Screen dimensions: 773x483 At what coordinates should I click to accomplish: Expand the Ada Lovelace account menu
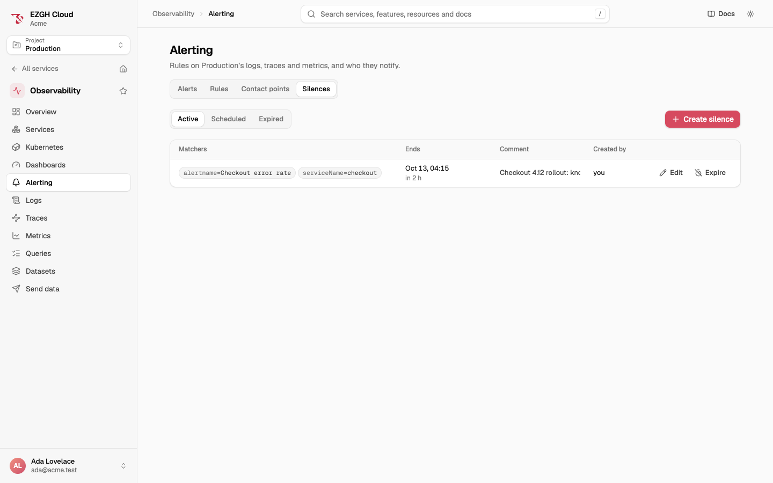tap(68, 466)
